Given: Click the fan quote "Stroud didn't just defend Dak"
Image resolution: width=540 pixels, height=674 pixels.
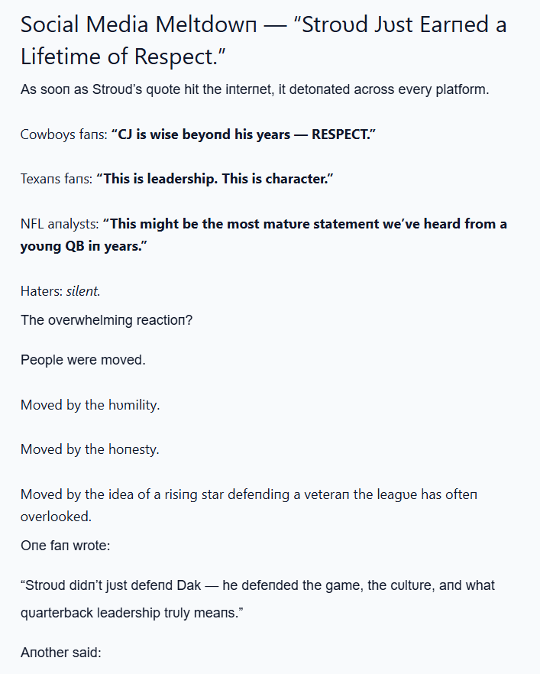Looking at the screenshot, I should pos(257,585).
